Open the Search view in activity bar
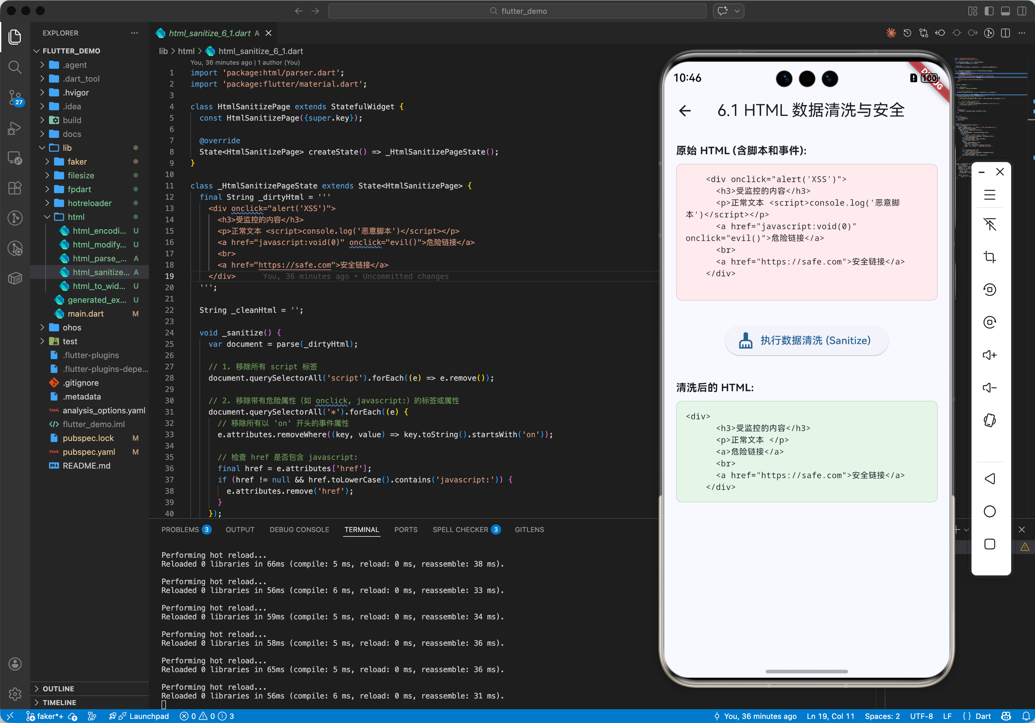The width and height of the screenshot is (1035, 723). pos(15,68)
